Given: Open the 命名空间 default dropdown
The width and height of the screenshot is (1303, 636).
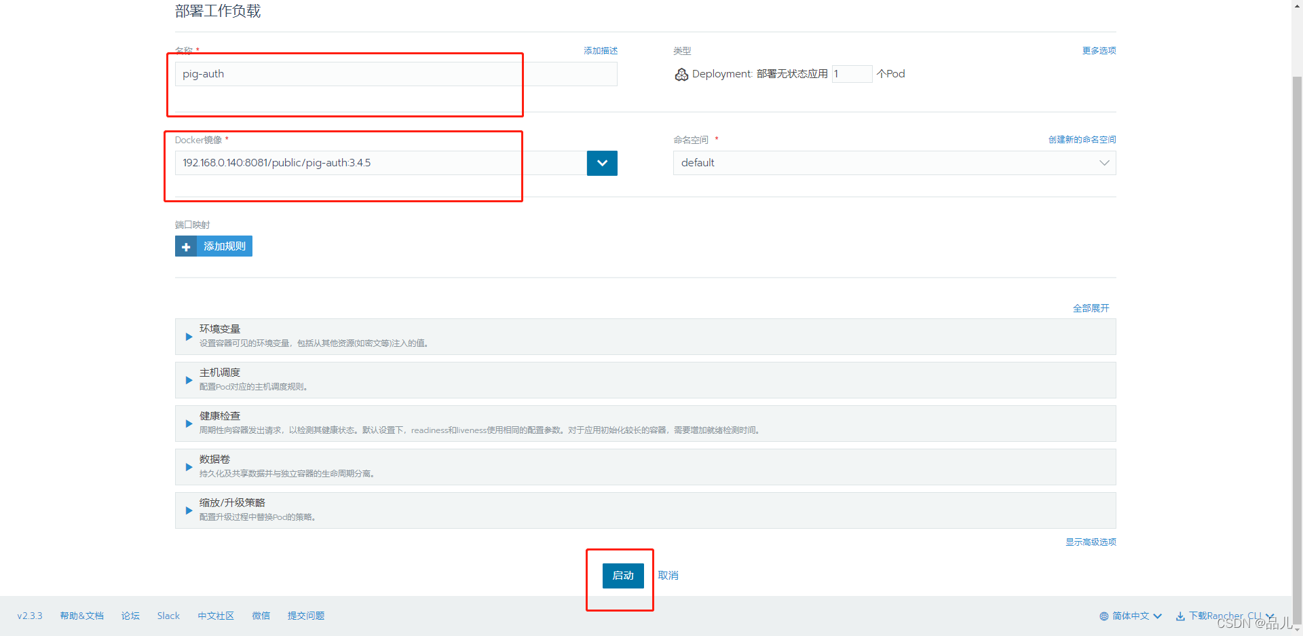Looking at the screenshot, I should 894,163.
